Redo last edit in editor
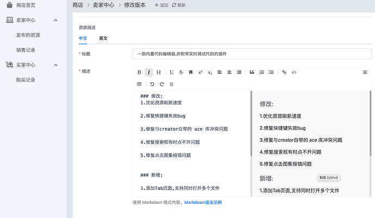Screen dimensions: 375x218 [161, 84]
